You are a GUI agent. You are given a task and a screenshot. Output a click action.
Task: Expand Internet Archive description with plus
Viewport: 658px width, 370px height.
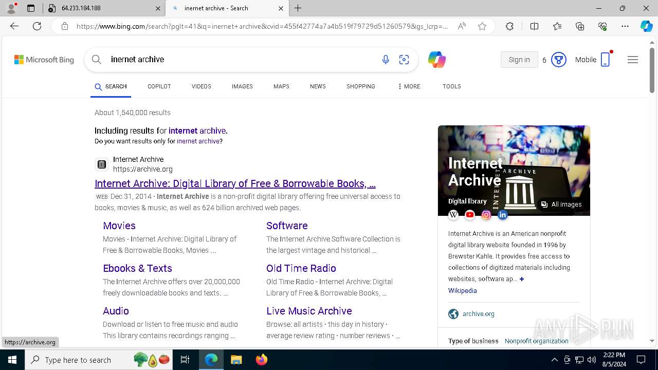(522, 279)
